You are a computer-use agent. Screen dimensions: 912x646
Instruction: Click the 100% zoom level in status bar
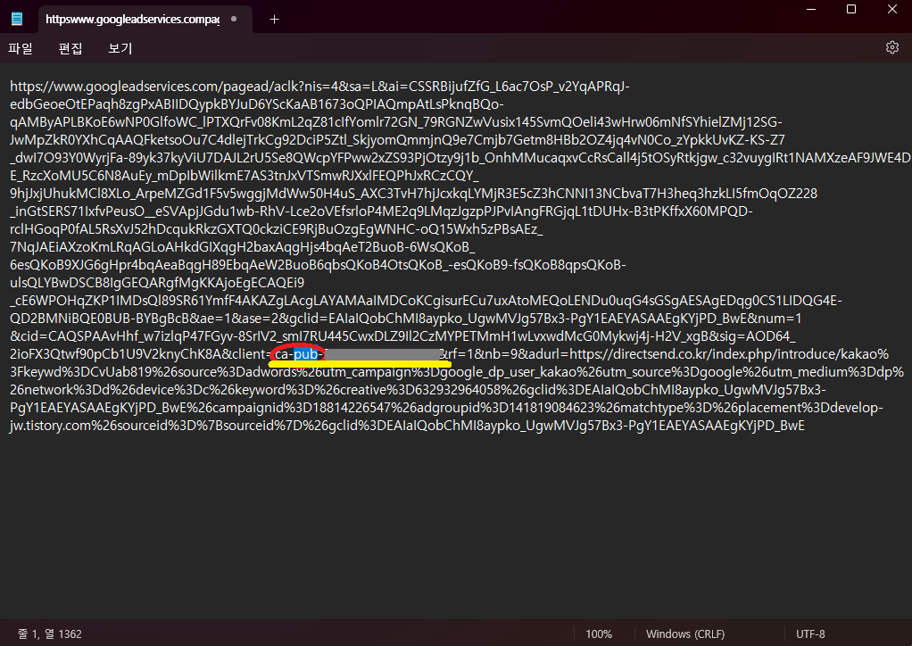tap(599, 634)
